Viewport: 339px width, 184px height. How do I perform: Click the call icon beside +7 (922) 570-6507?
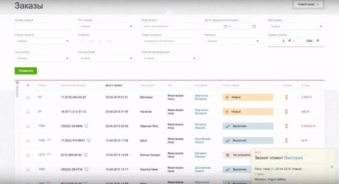tap(89, 140)
